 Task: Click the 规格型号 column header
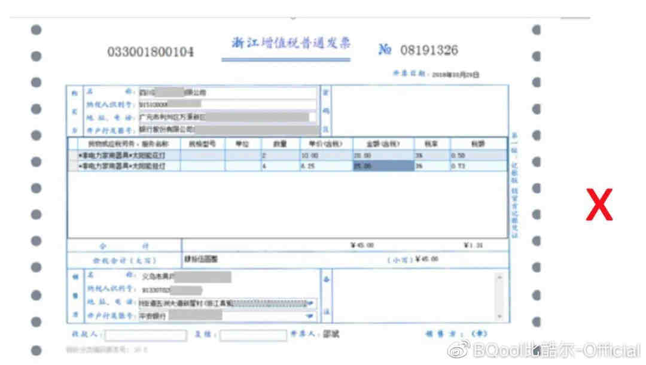[x=202, y=144]
